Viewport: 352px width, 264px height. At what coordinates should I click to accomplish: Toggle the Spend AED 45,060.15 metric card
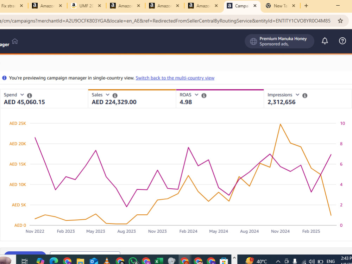tap(44, 99)
